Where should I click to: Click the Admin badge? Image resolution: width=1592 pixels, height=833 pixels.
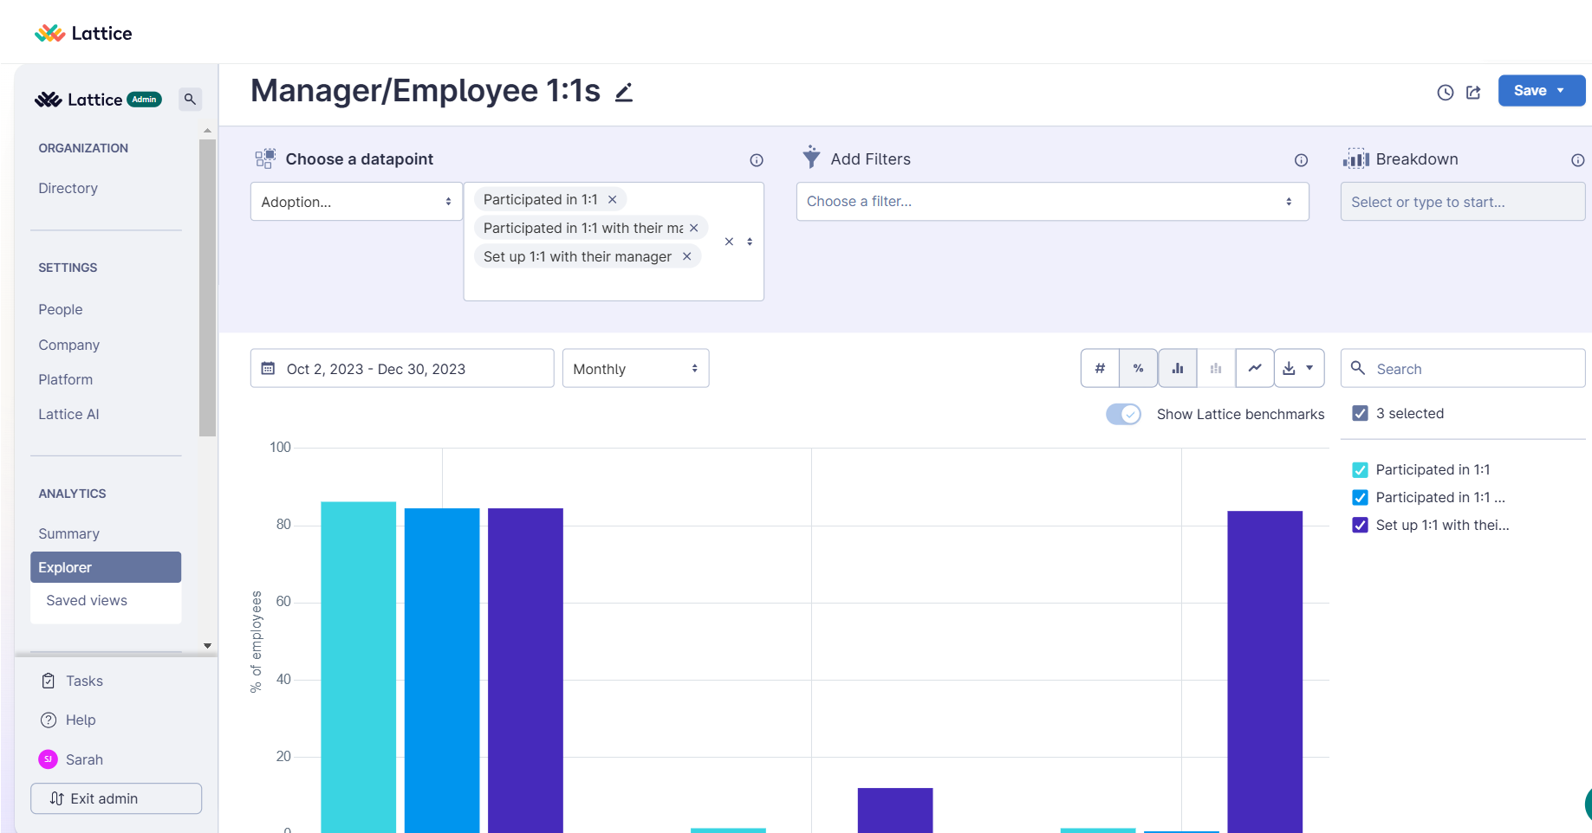pyautogui.click(x=144, y=100)
